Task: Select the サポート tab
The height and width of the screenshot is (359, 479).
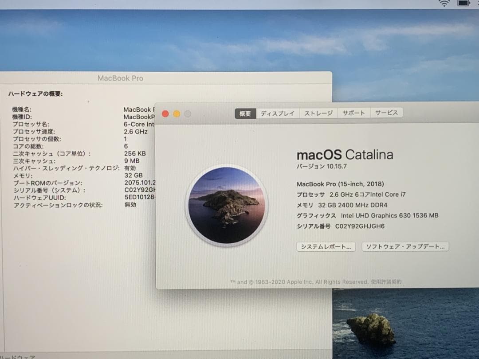Action: pos(353,113)
